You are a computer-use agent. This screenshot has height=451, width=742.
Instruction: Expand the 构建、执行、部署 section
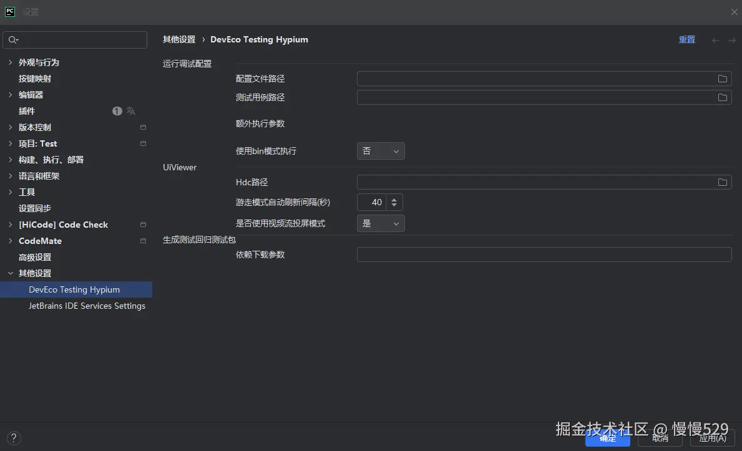(x=11, y=160)
